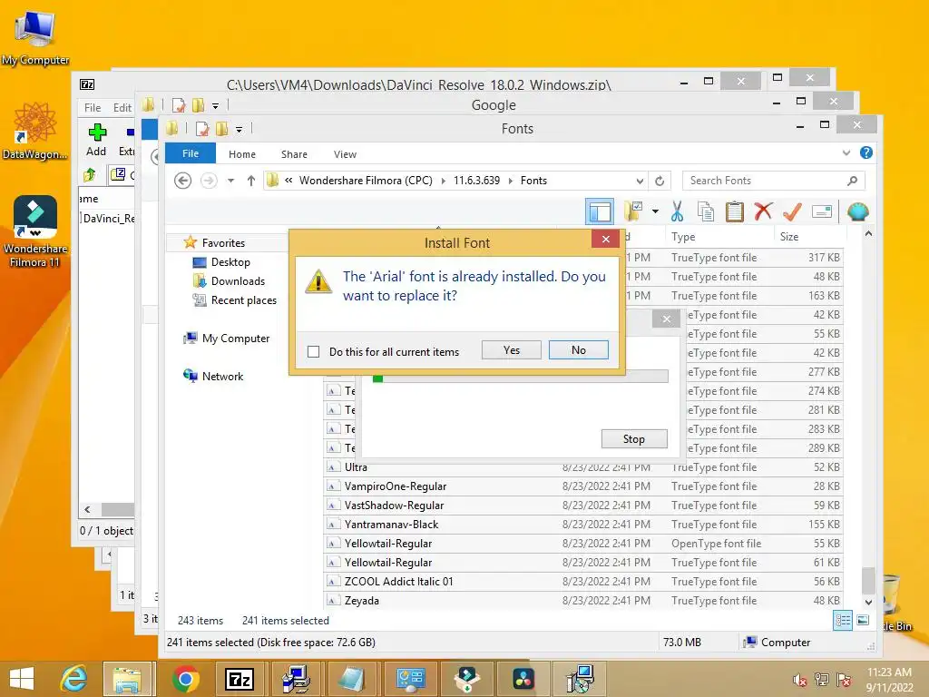Click the folder options toolbar icon
This screenshot has width=929, height=697.
tap(634, 211)
